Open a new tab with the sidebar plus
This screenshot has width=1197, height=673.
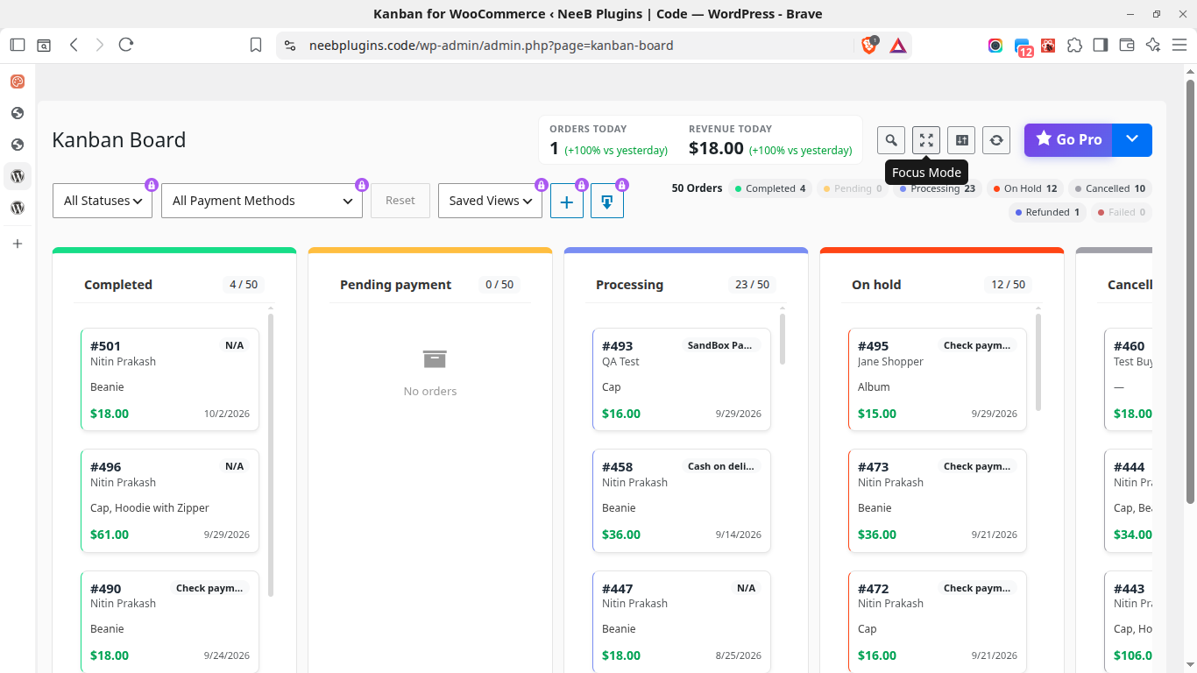[18, 244]
